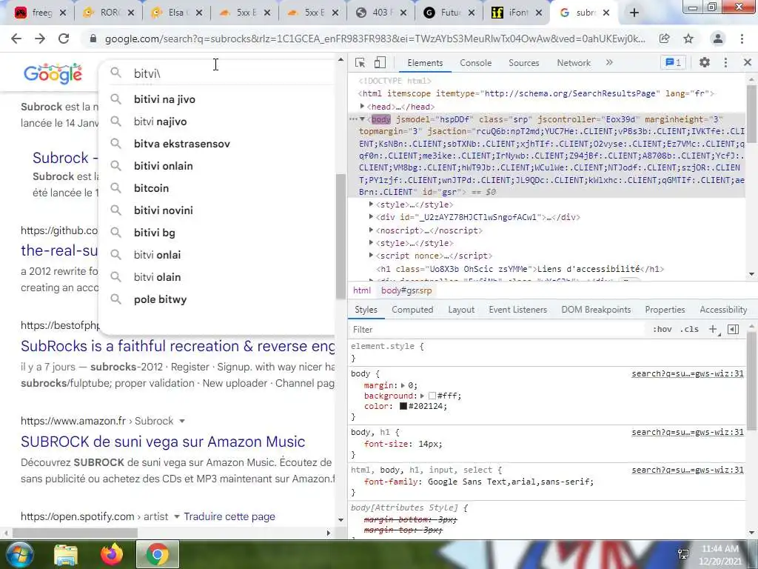Viewport: 758px width, 569px height.
Task: Click the browser Forward arrow
Action: [x=40, y=39]
